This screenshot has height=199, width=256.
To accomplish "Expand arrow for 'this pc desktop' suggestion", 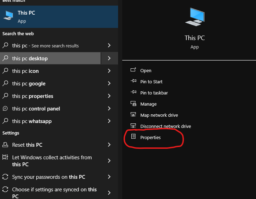I will pyautogui.click(x=109, y=58).
